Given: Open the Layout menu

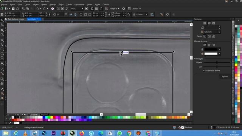Looking at the screenshot, I should click(27, 5).
